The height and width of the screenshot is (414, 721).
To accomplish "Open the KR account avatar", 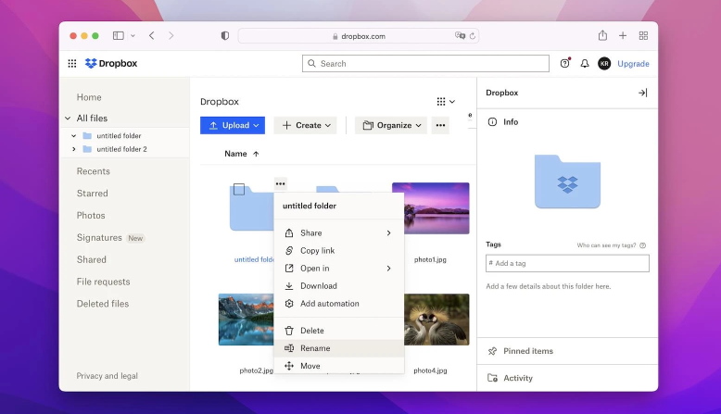I will pos(604,63).
